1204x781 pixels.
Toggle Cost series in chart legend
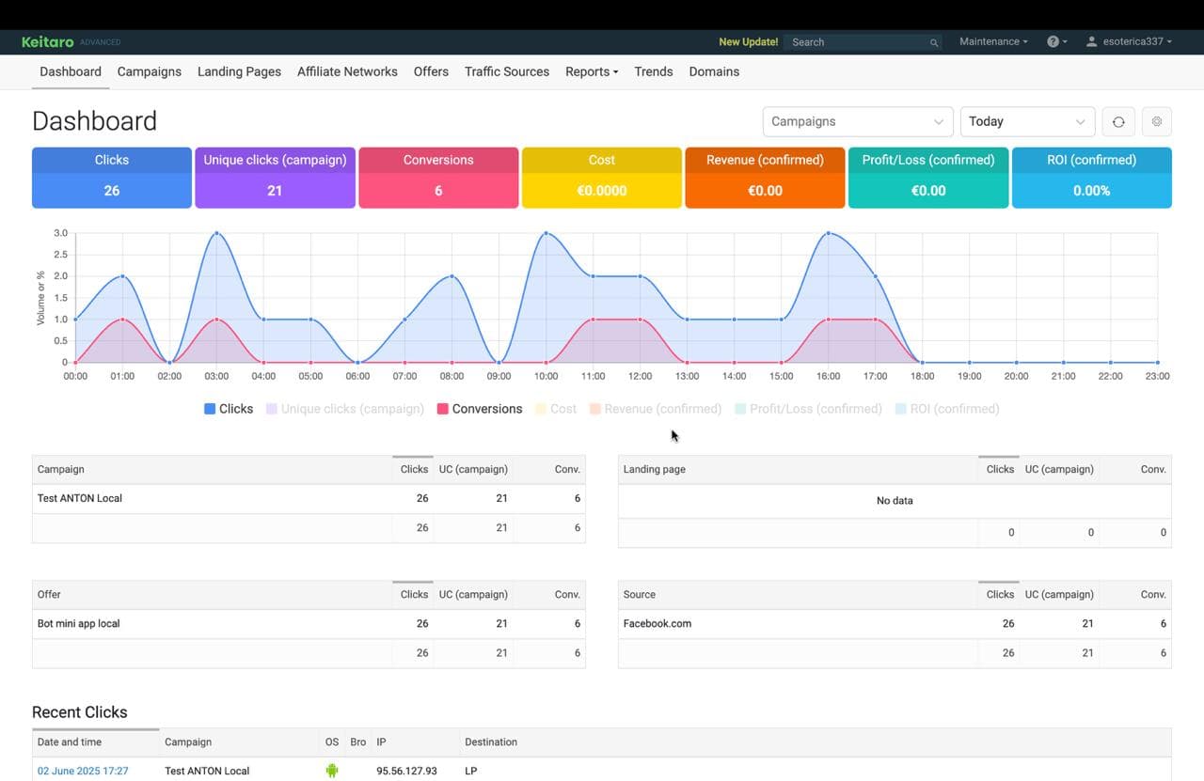(556, 409)
